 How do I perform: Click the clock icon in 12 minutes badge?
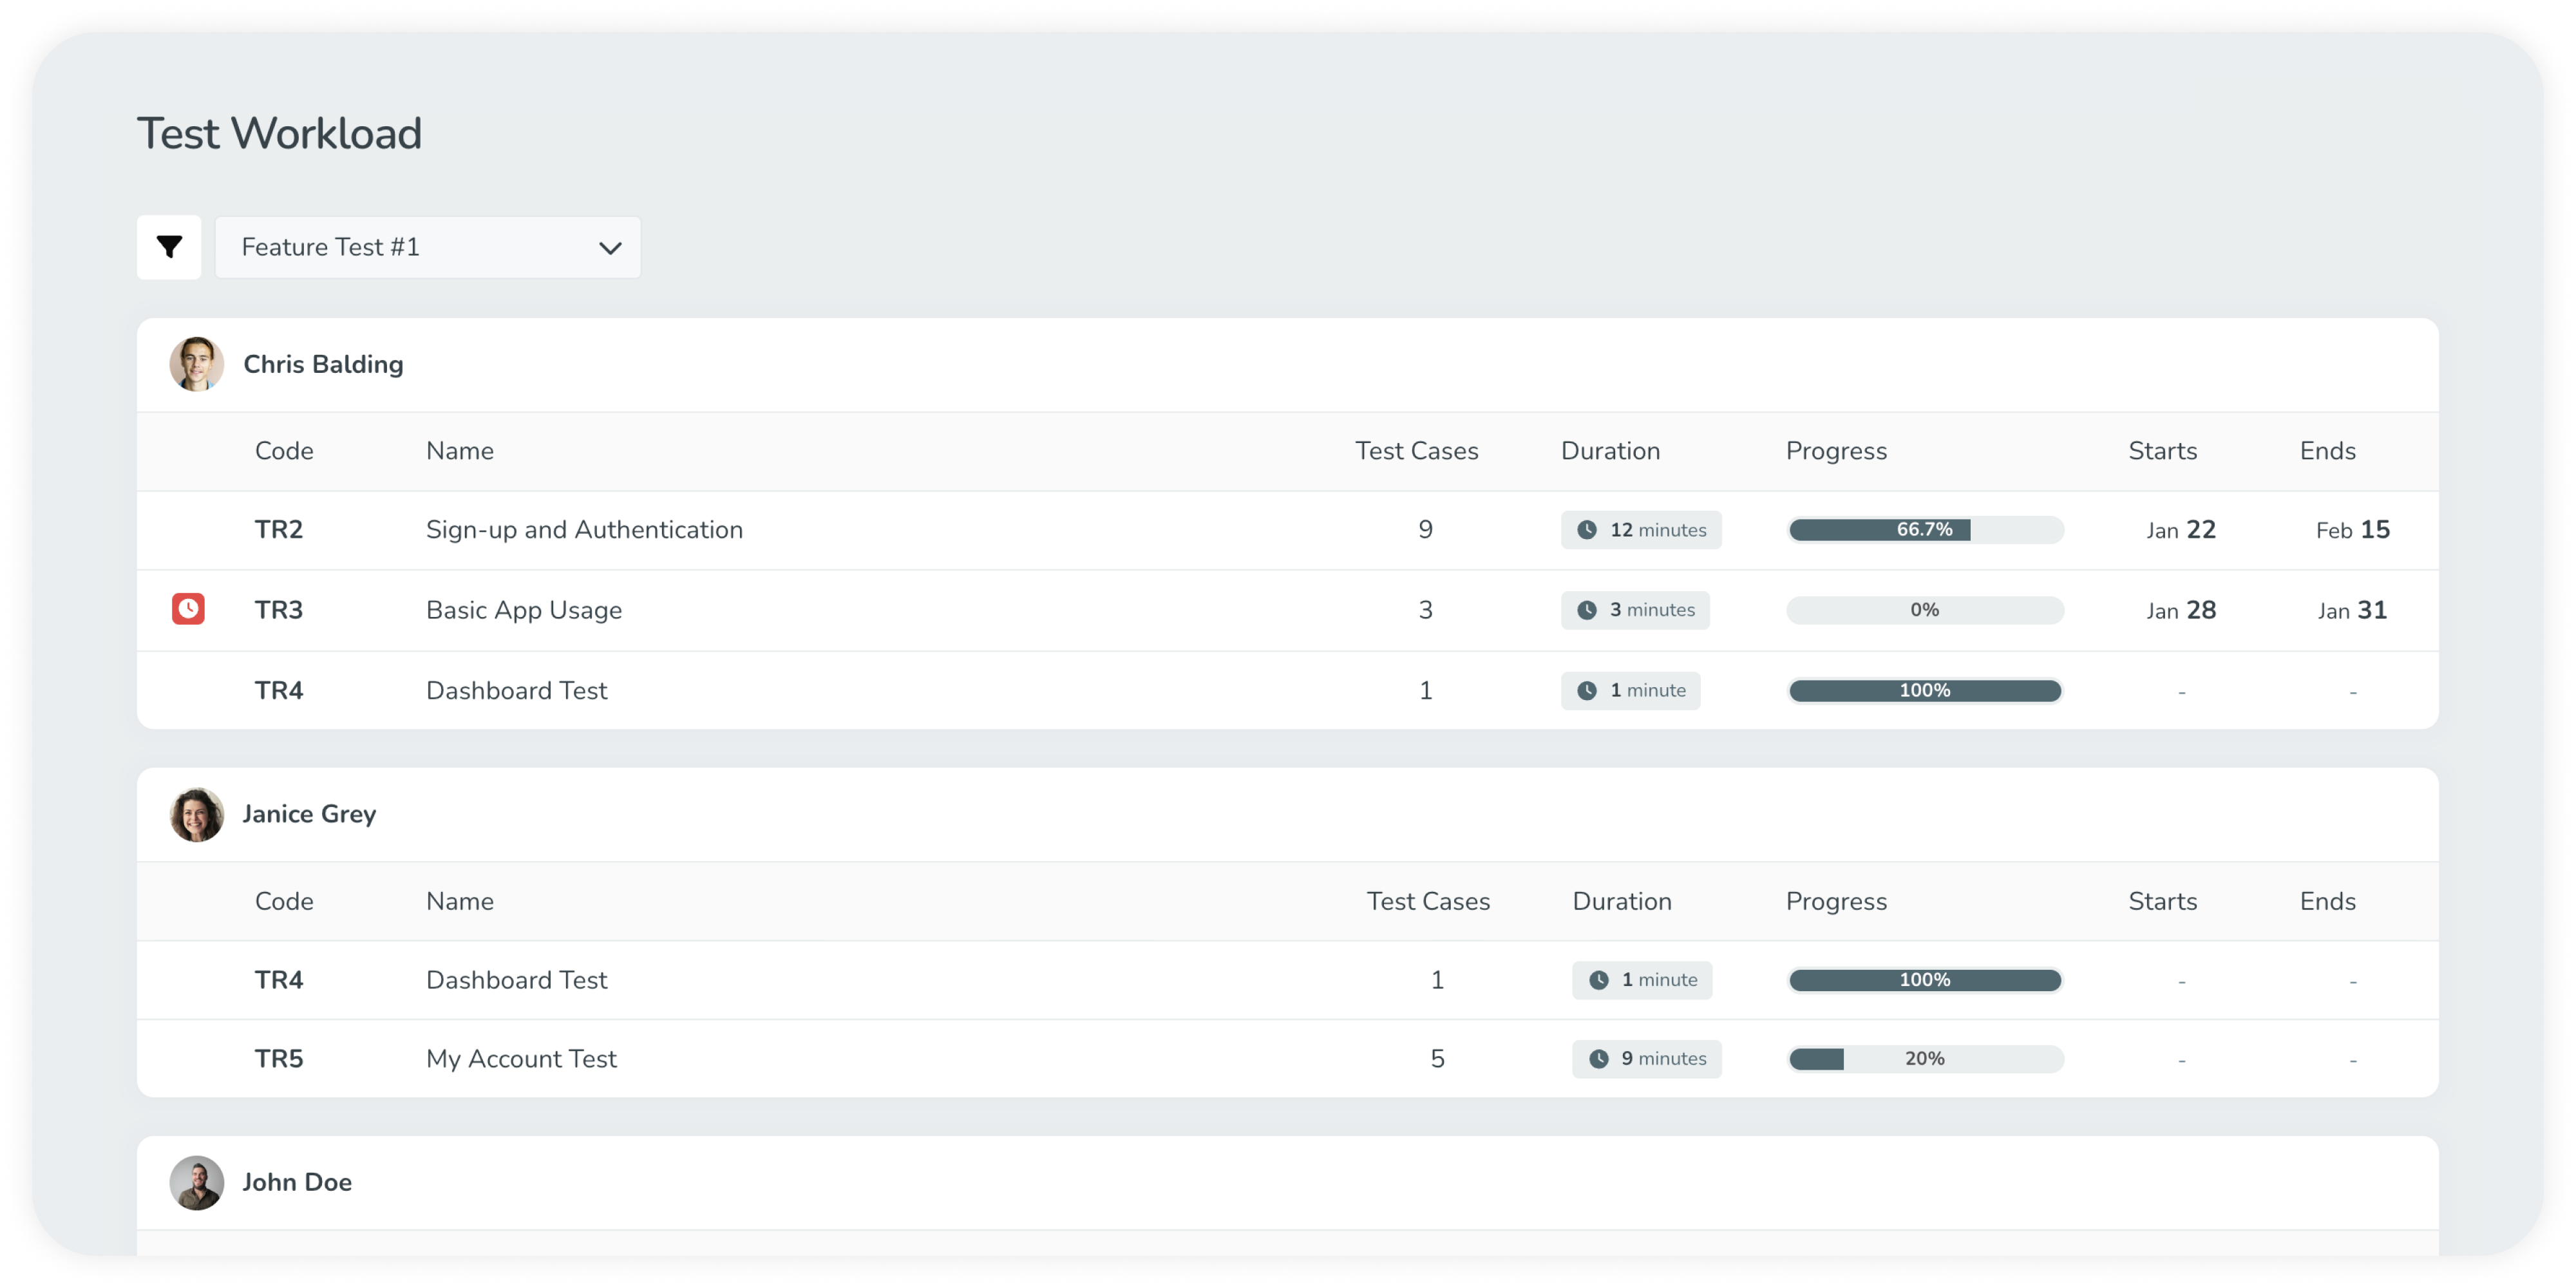click(1587, 530)
